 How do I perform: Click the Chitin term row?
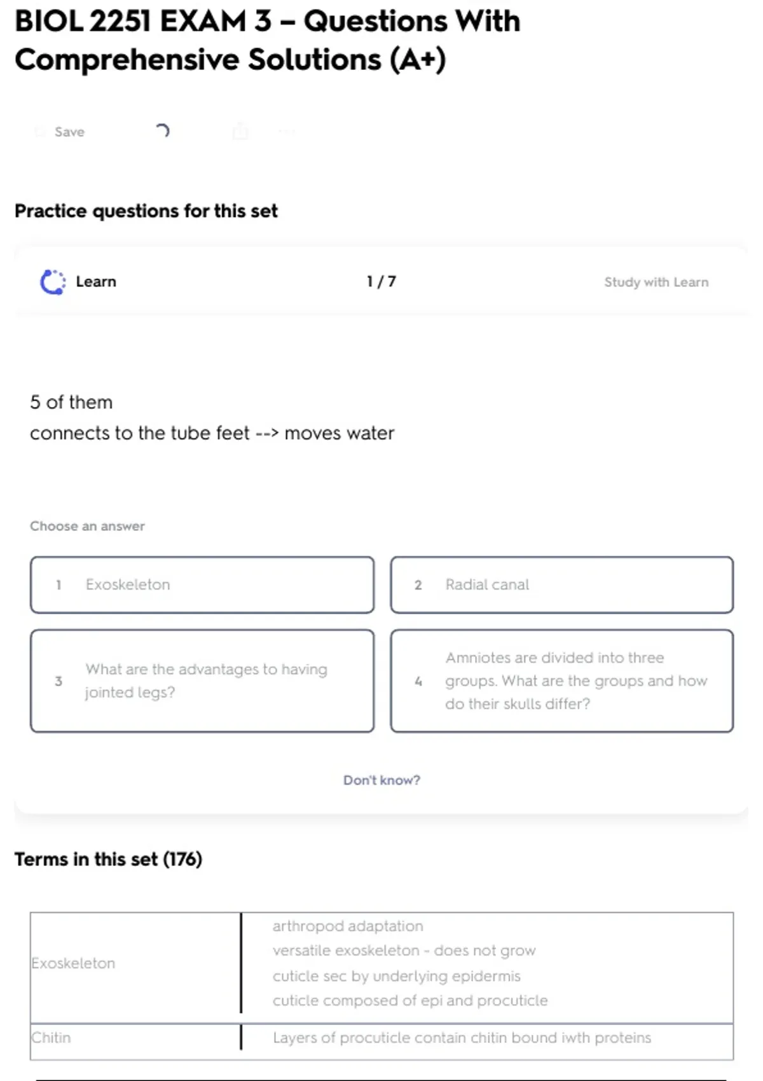pos(52,1038)
